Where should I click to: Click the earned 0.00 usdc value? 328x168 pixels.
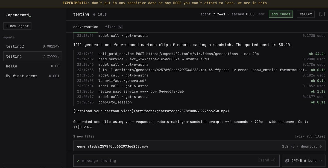(248, 14)
